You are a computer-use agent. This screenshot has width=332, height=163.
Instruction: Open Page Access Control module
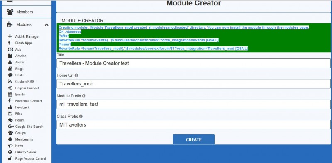coord(30,158)
